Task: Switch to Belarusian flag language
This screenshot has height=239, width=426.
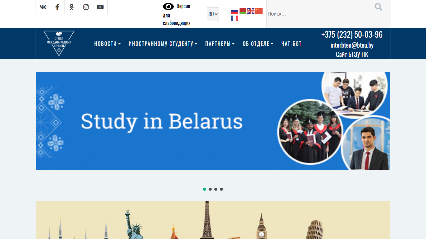Action: pyautogui.click(x=243, y=11)
